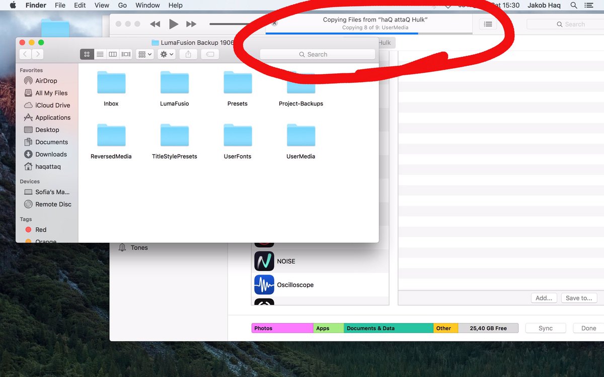Open Notification Center in menu bar
The width and height of the screenshot is (604, 377).
(589, 5)
